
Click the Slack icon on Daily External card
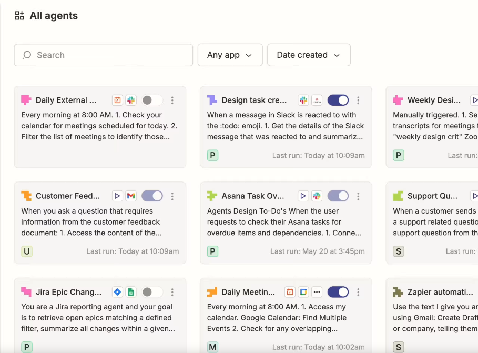[131, 100]
